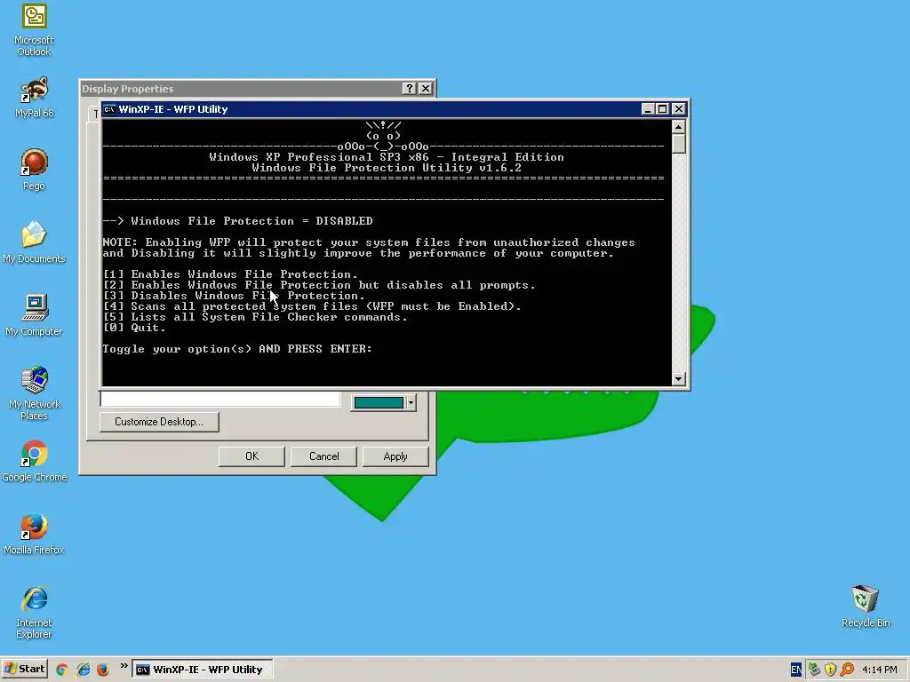Image resolution: width=910 pixels, height=682 pixels.
Task: Minimize the WFP Utility console window
Action: coord(648,109)
